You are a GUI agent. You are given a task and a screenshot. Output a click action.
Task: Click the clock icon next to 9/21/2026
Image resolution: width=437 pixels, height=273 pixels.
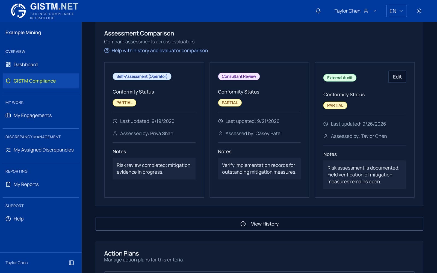[x=220, y=121]
